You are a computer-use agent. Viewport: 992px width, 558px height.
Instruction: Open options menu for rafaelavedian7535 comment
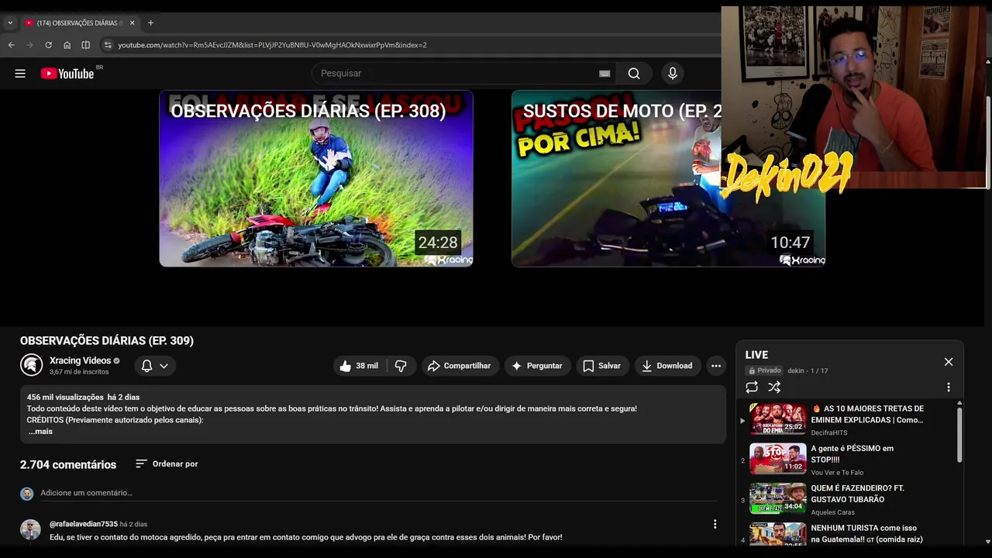click(x=715, y=525)
